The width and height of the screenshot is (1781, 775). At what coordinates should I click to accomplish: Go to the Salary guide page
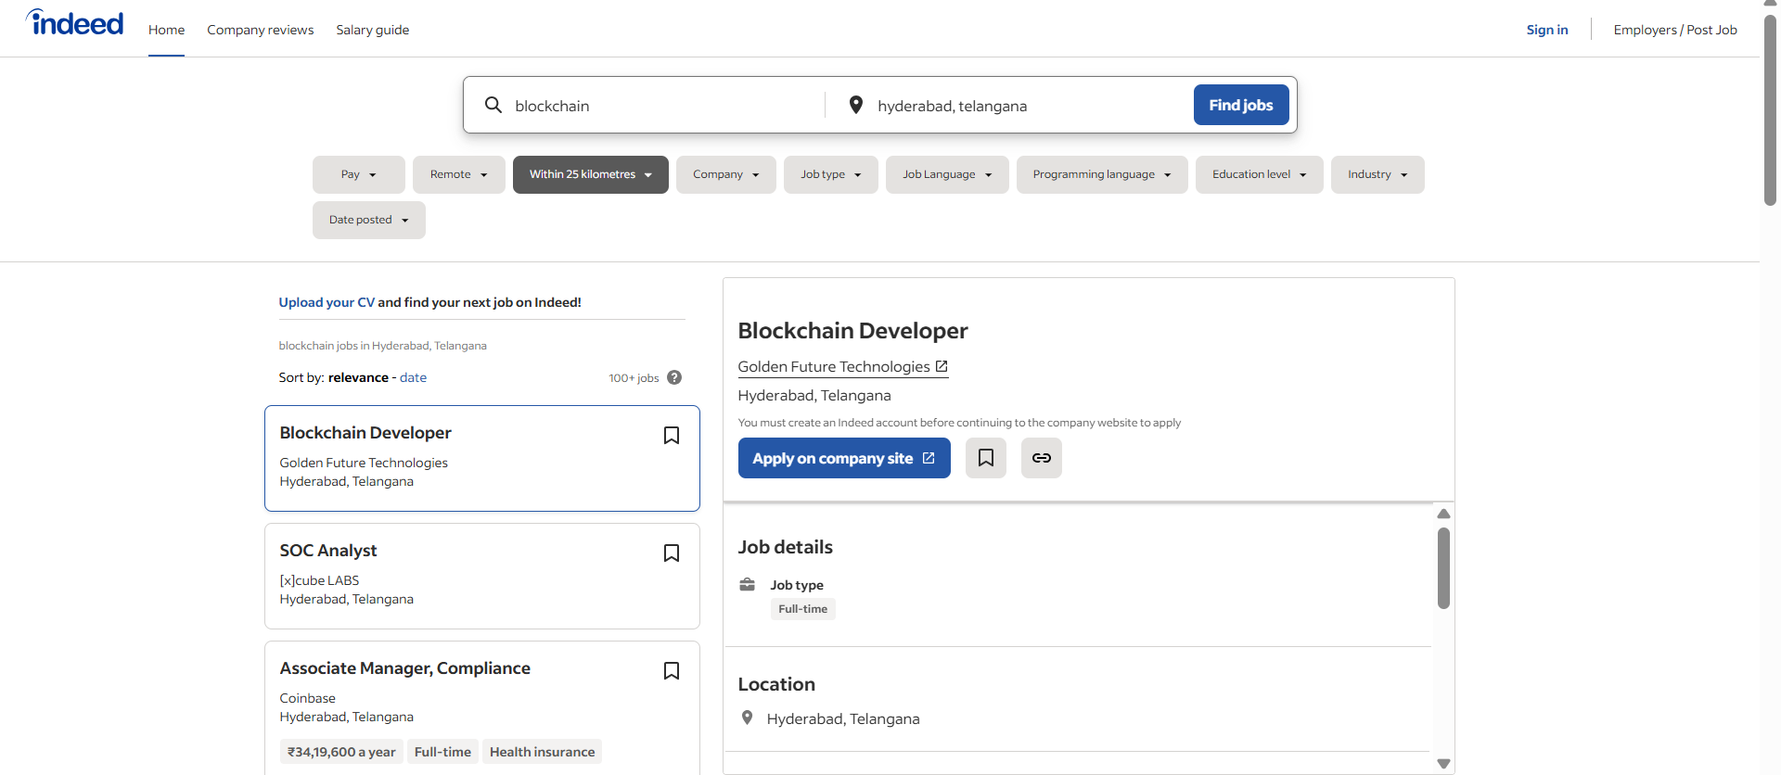click(x=372, y=30)
